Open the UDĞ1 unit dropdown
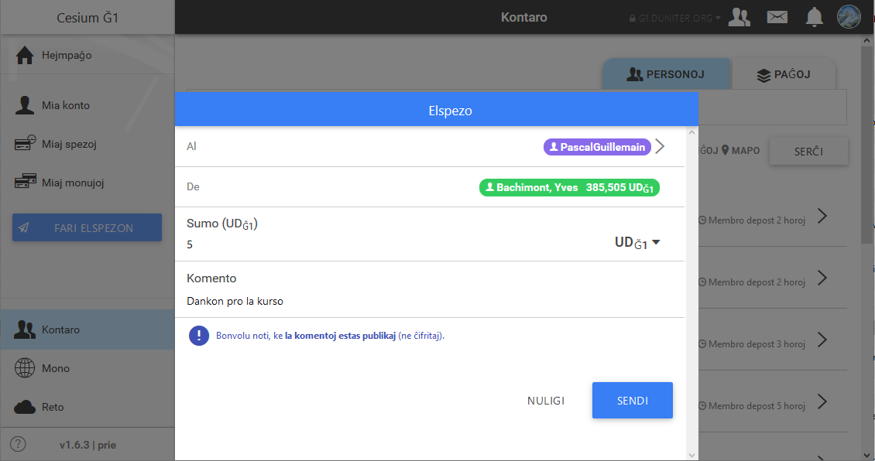This screenshot has width=875, height=461. point(637,242)
